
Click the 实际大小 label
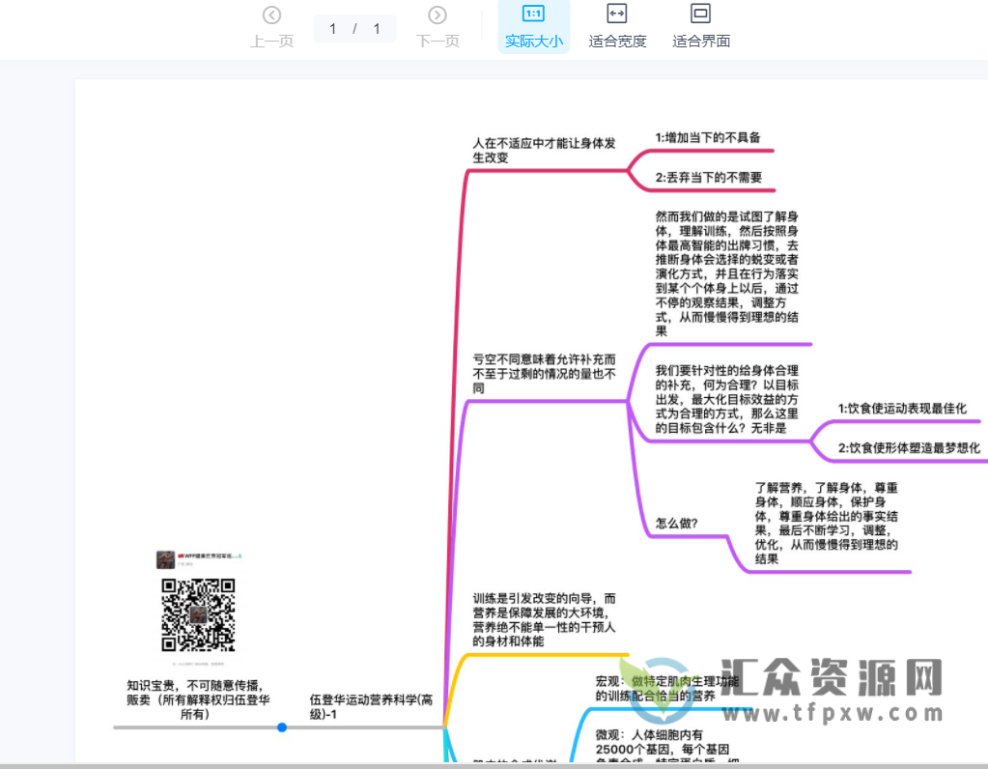pyautogui.click(x=533, y=42)
